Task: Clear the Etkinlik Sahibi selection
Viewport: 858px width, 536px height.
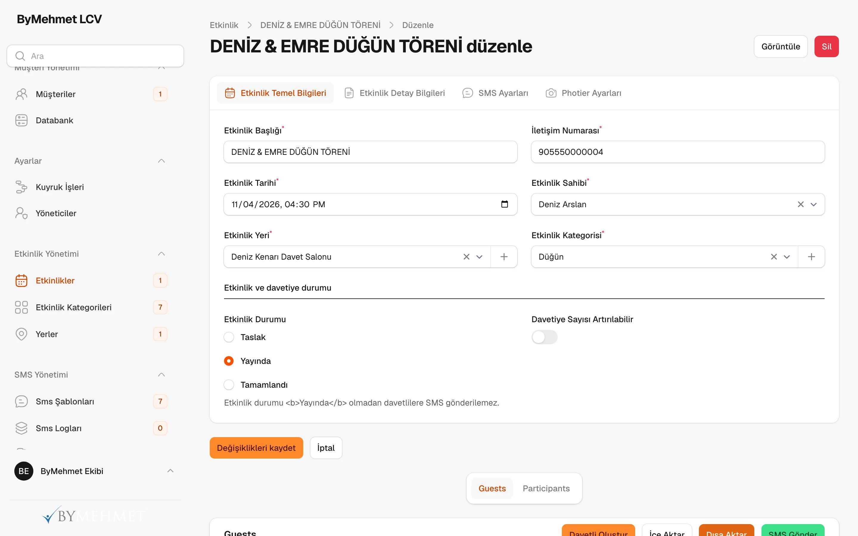Action: pos(801,204)
